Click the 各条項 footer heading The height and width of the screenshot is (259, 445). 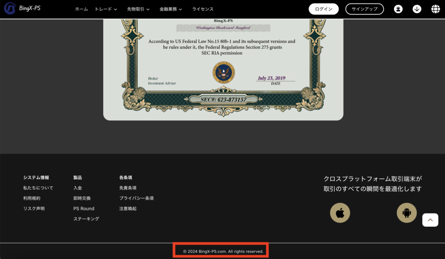coord(126,178)
